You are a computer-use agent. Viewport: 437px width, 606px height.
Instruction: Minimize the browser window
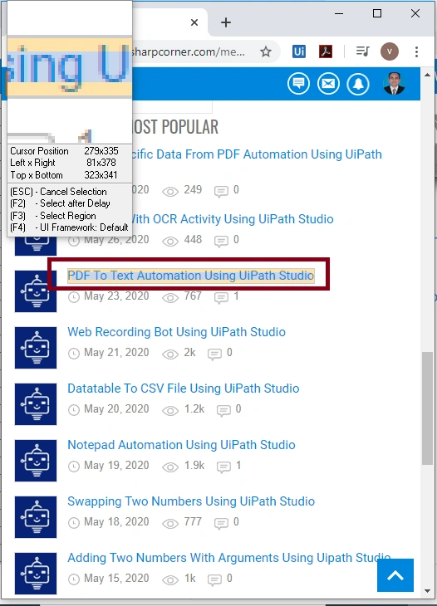[339, 13]
